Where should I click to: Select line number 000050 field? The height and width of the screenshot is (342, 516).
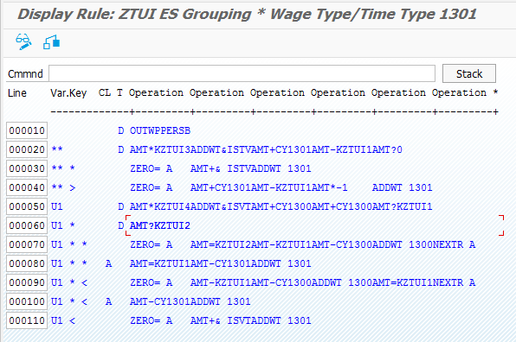[x=27, y=206]
